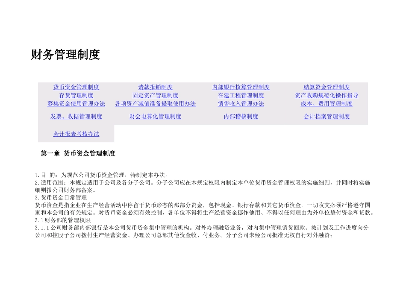This screenshot has height=287, width=406.
Task: Open the 内部稽核制度 link
Action: (241, 117)
